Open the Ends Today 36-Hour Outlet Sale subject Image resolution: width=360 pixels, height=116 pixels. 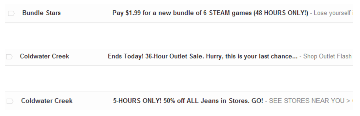coord(203,56)
